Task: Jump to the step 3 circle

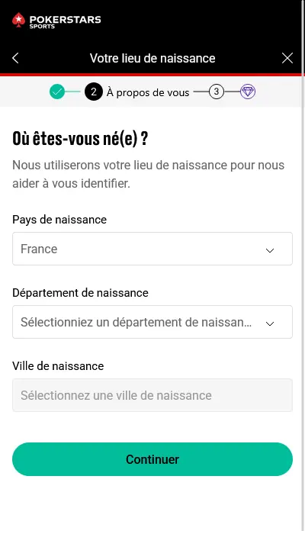Action: [x=216, y=92]
